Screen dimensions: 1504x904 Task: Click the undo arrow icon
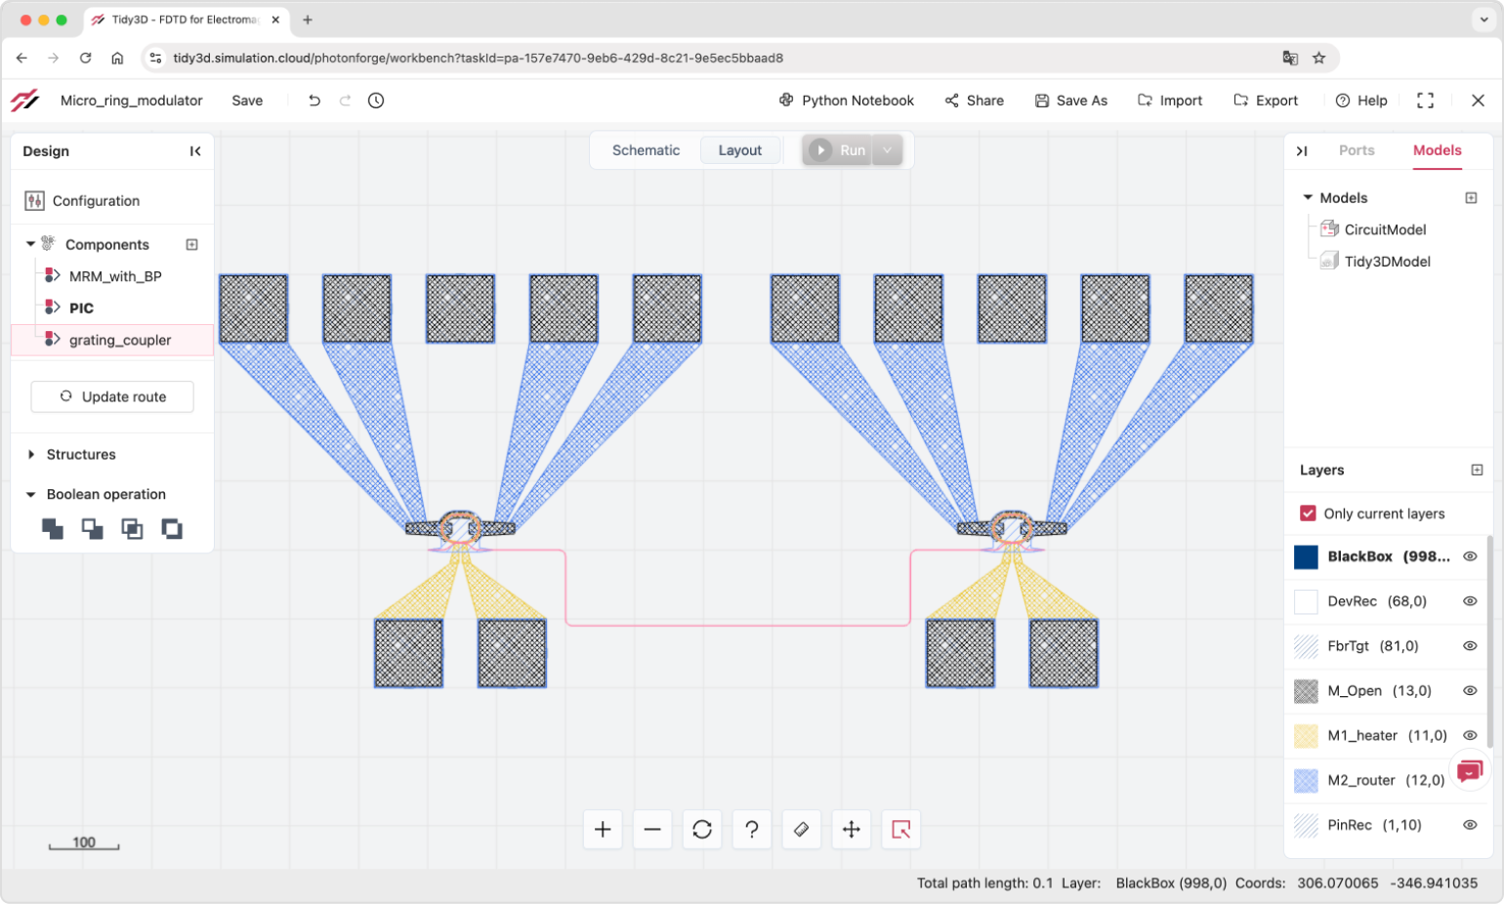(x=314, y=101)
